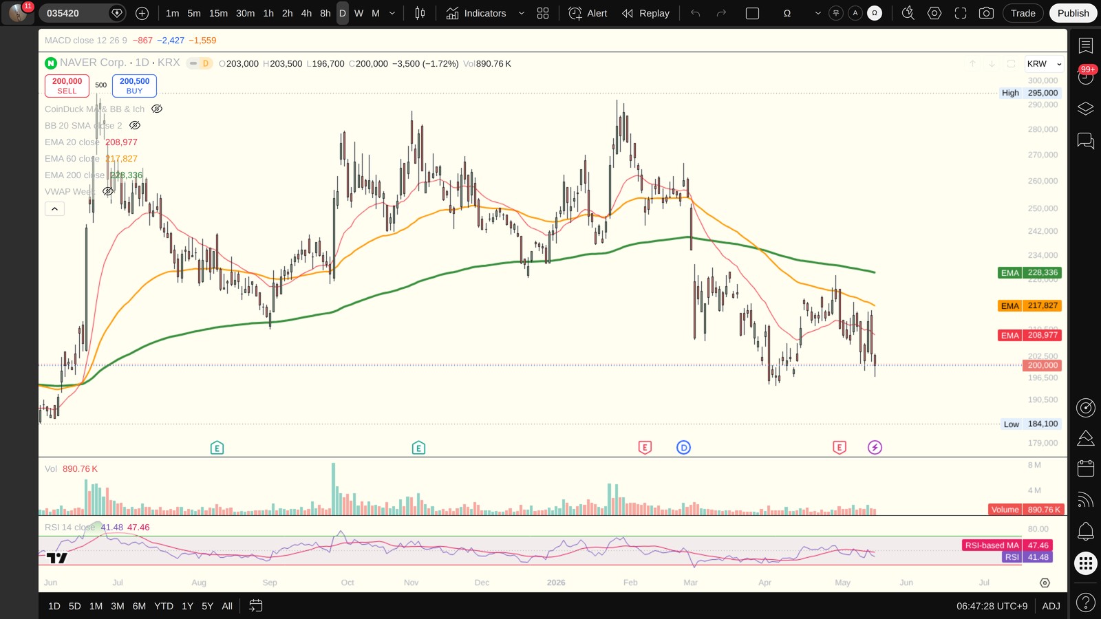Open the watchlist panel icon
Viewport: 1101px width, 619px height.
pyautogui.click(x=1085, y=45)
